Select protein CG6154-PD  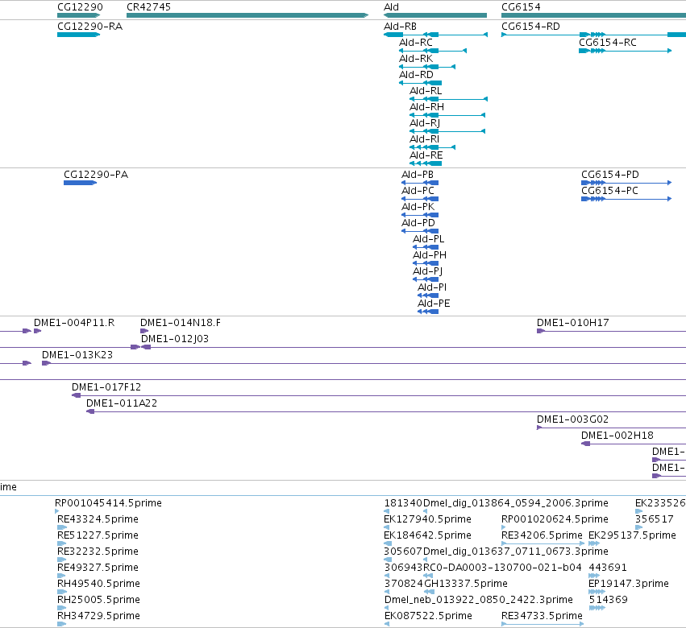pos(626,183)
